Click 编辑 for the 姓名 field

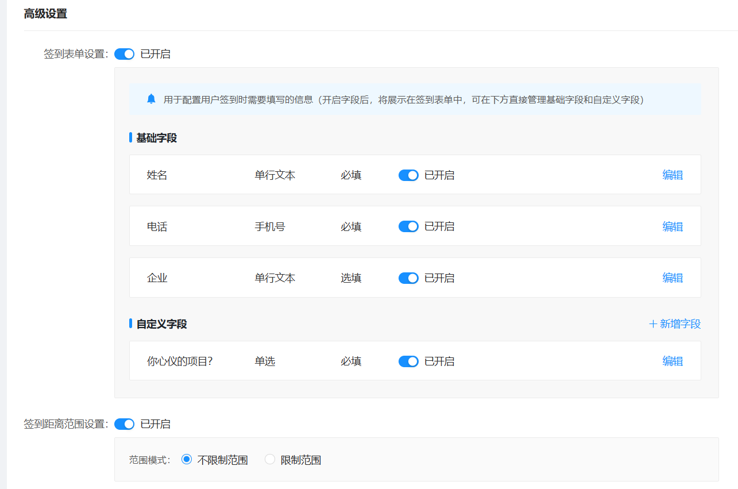pos(673,175)
